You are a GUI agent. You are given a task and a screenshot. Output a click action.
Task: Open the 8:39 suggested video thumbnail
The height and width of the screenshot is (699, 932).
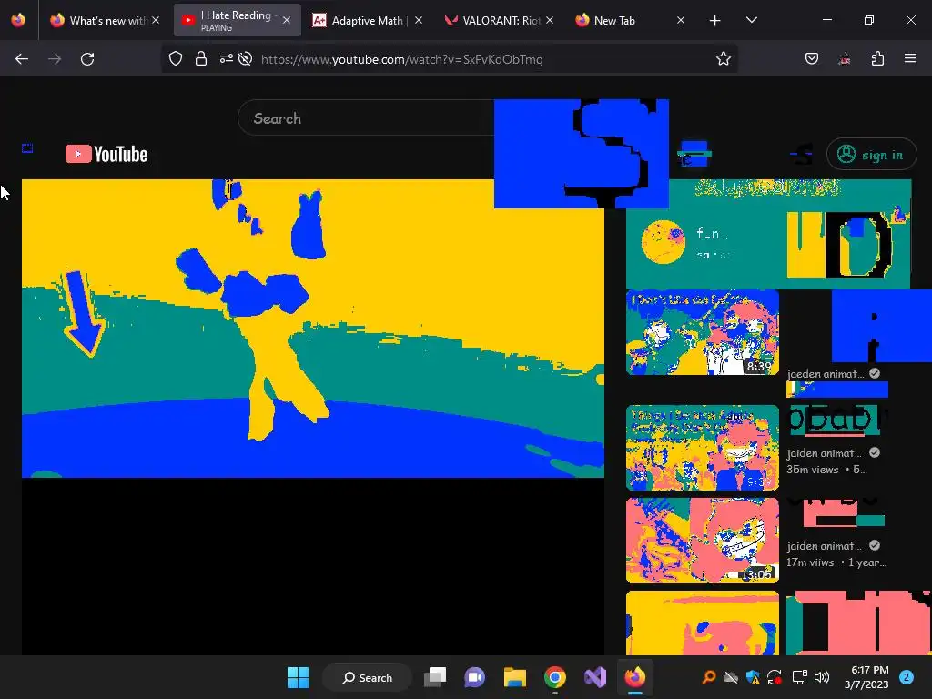click(x=703, y=331)
